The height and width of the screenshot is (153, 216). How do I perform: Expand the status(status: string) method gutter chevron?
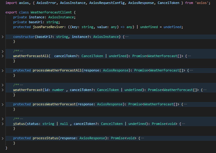3,124
